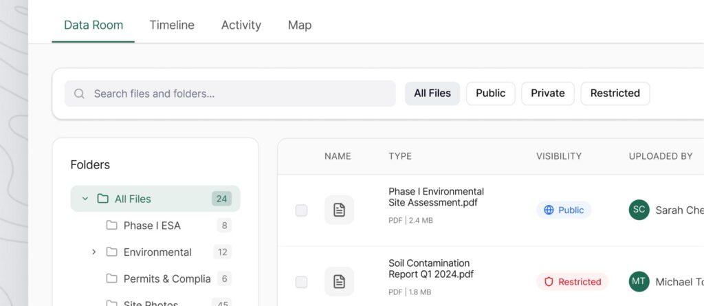Show only Private files
This screenshot has height=306, width=704.
[547, 94]
